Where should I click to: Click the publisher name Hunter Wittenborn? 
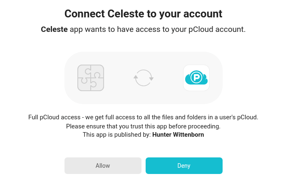point(178,135)
